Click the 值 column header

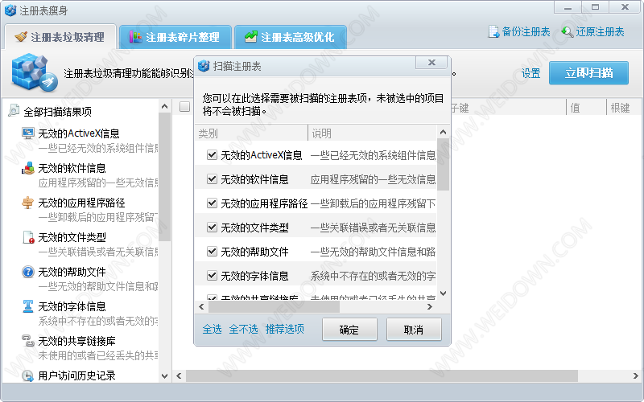point(586,108)
